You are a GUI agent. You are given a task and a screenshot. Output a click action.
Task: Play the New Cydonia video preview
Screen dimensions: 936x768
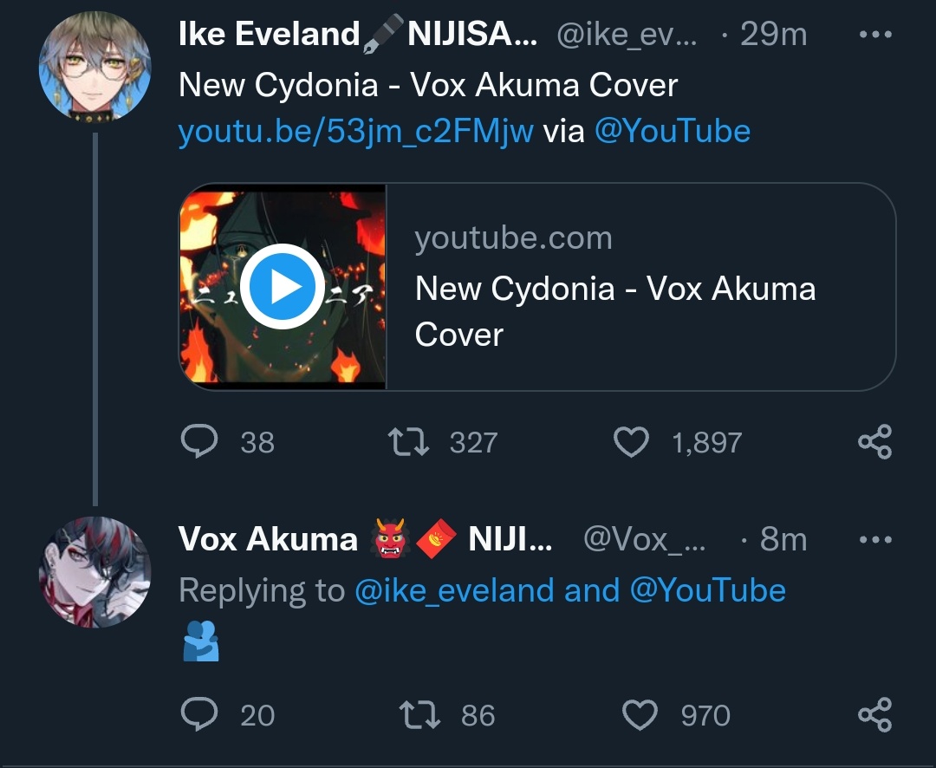click(282, 287)
